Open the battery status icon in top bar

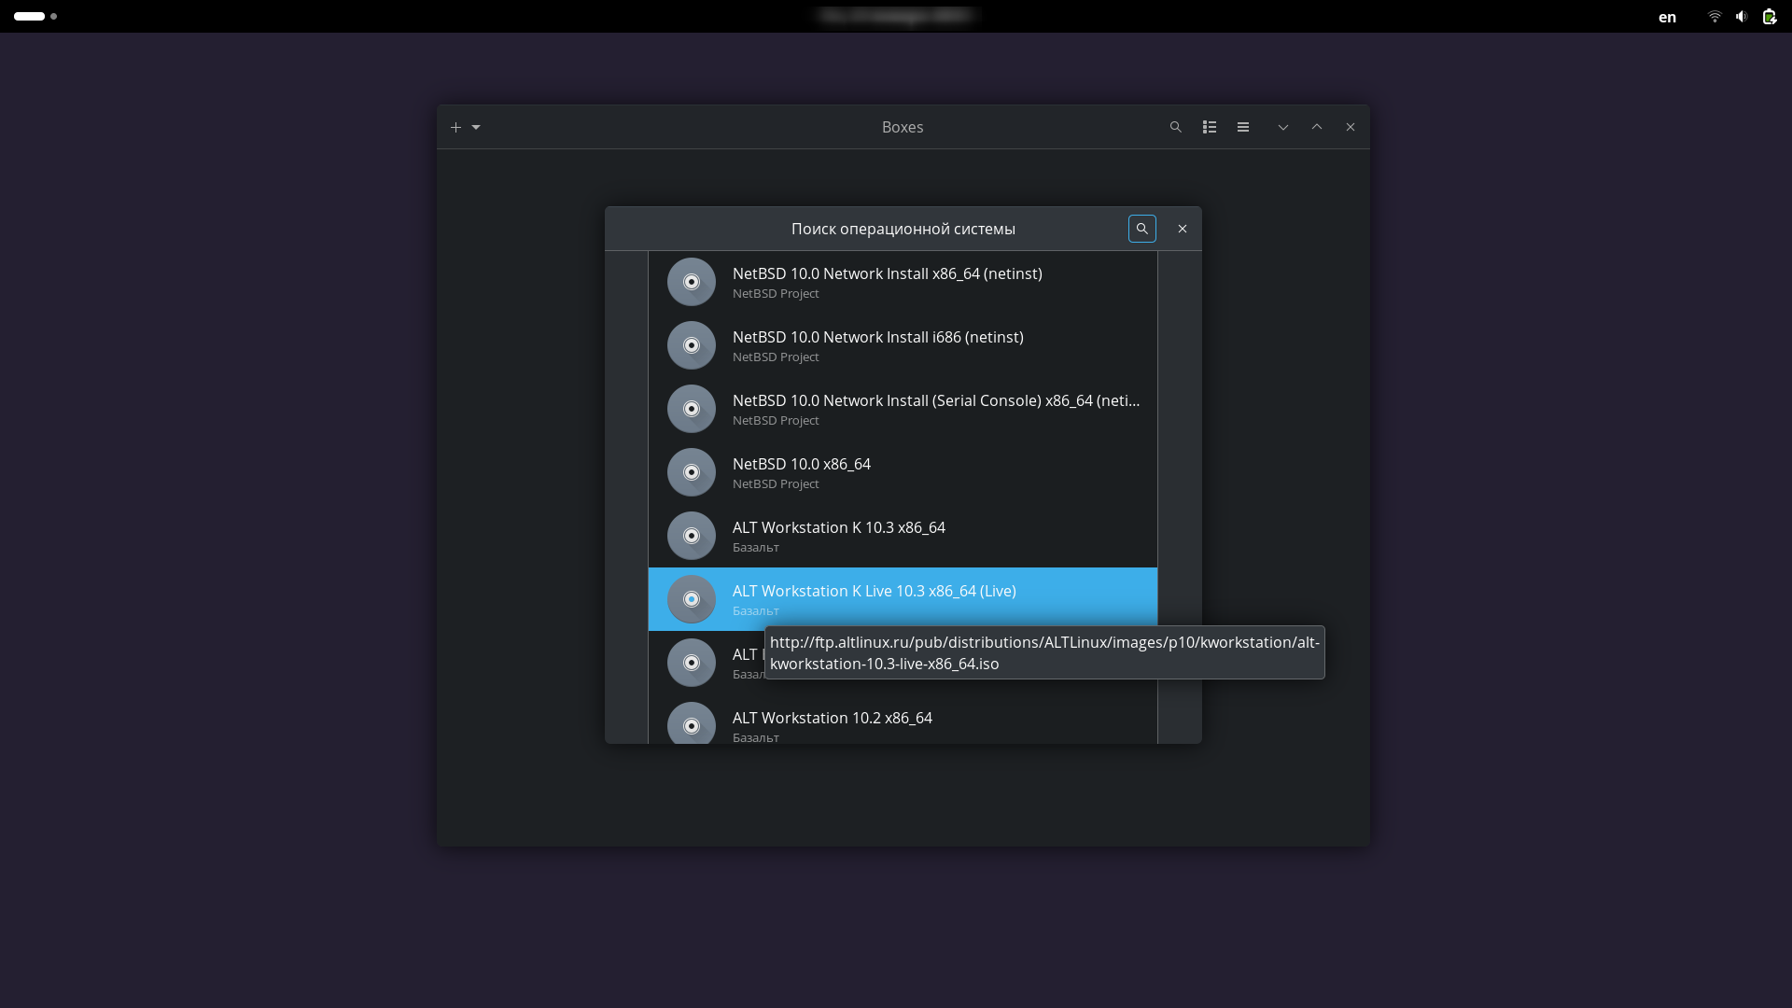pyautogui.click(x=1769, y=17)
